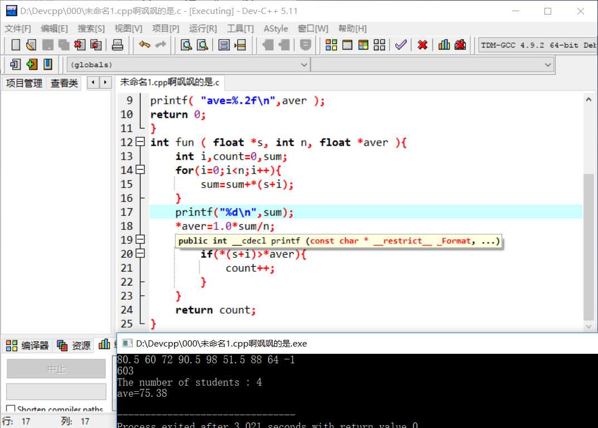Click the Rebuild All icon

pyautogui.click(x=379, y=45)
